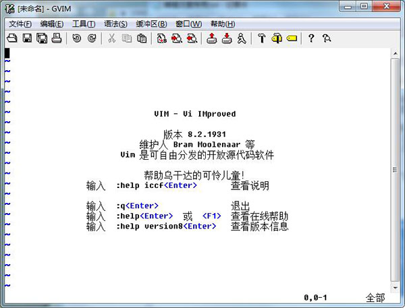Open the 帮助(H) menu
Image resolution: width=405 pixels, height=308 pixels.
tap(223, 24)
